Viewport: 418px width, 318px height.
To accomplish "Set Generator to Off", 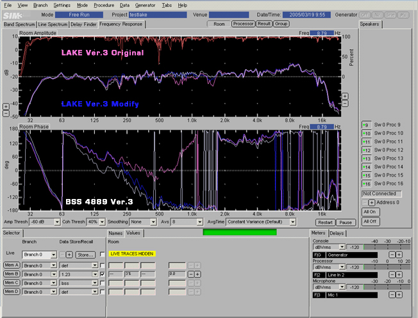I will [364, 15].
